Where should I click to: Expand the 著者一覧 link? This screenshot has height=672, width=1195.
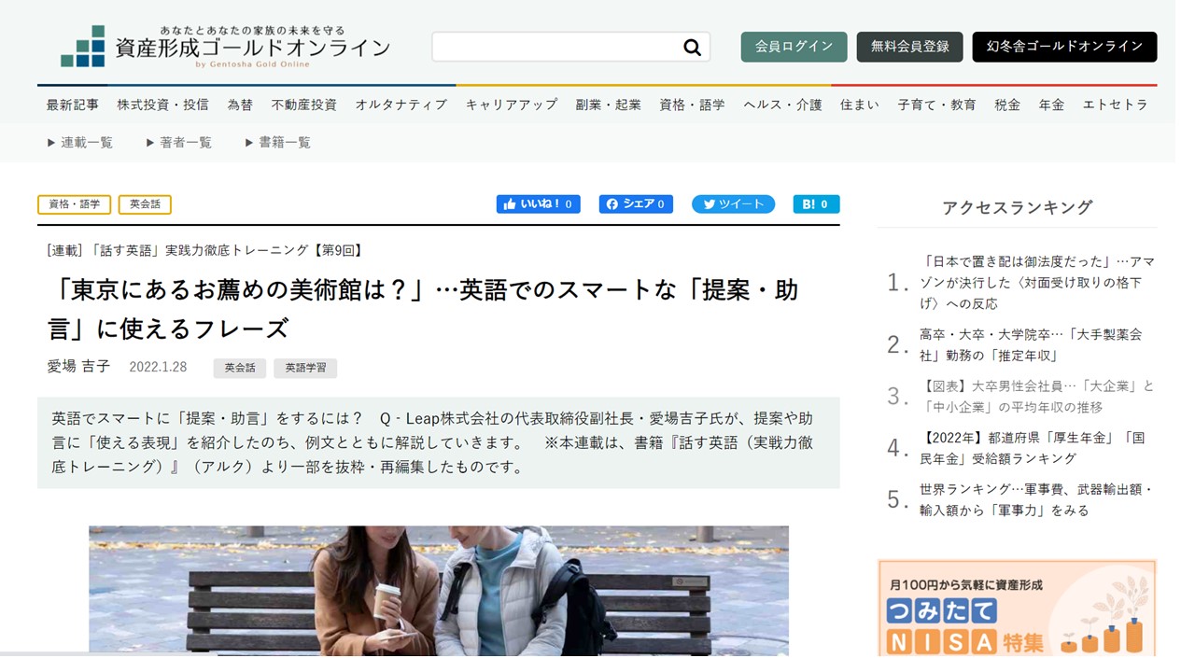pos(179,143)
